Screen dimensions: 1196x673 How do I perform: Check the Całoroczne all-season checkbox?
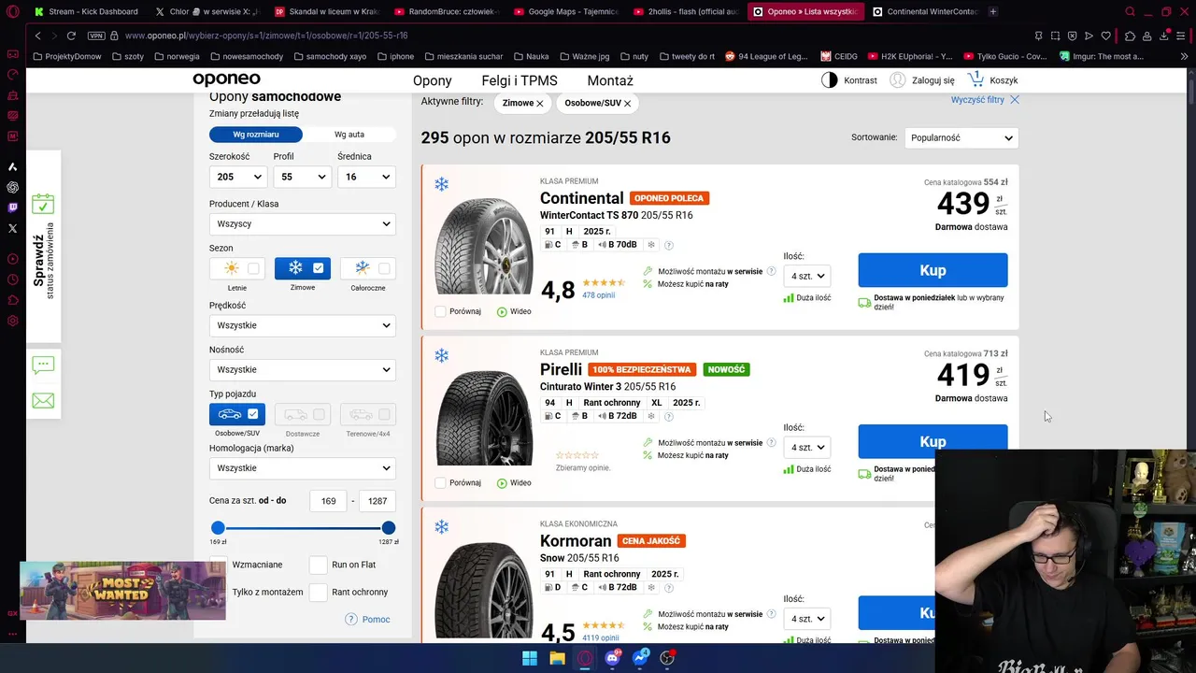(384, 268)
